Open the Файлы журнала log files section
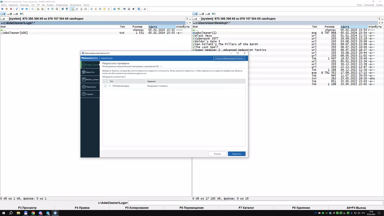Viewport: 384px width, 216px height. click(x=90, y=79)
